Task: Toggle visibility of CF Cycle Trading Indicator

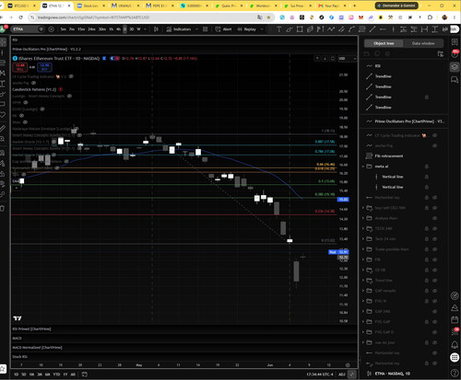Action: point(435,135)
